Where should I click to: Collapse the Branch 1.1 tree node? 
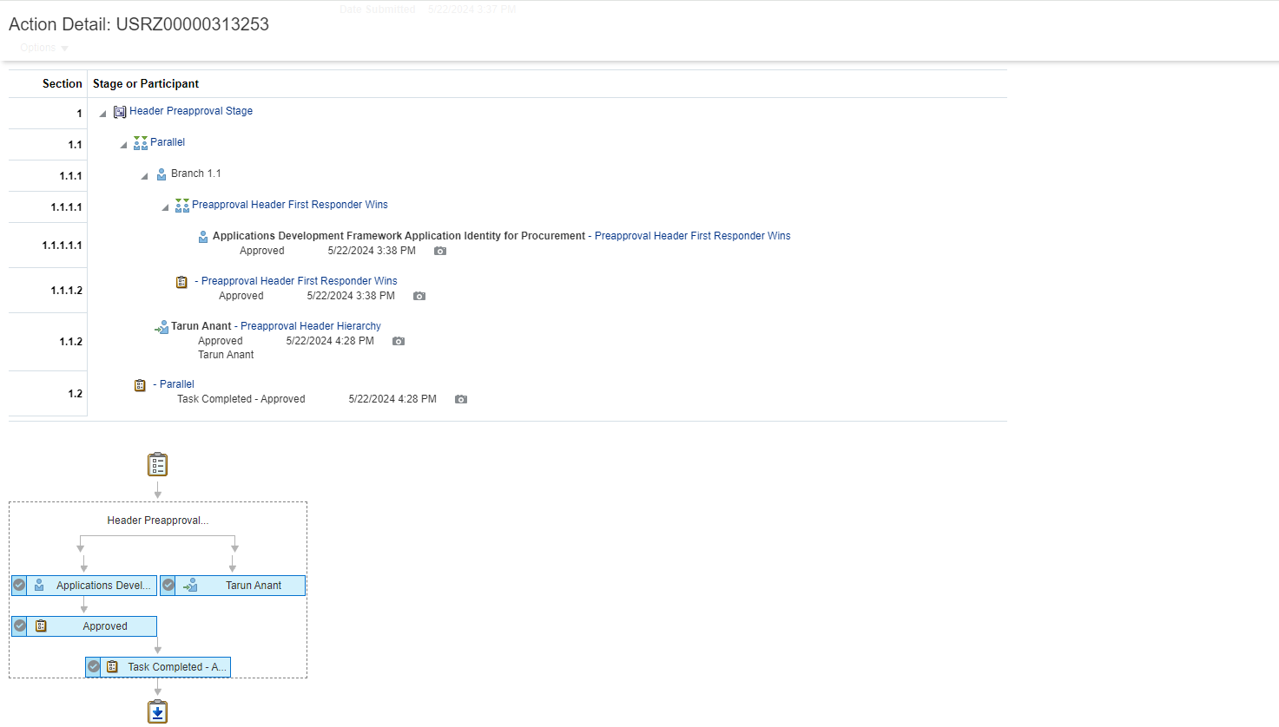point(144,174)
